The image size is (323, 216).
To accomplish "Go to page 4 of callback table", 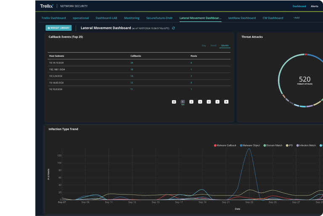I will 209,102.
